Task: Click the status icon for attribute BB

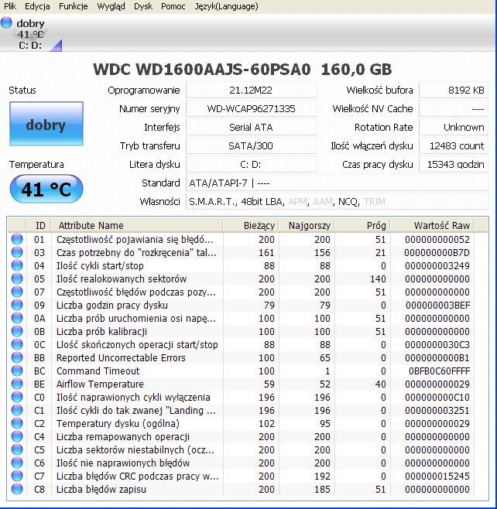Action: tap(17, 357)
